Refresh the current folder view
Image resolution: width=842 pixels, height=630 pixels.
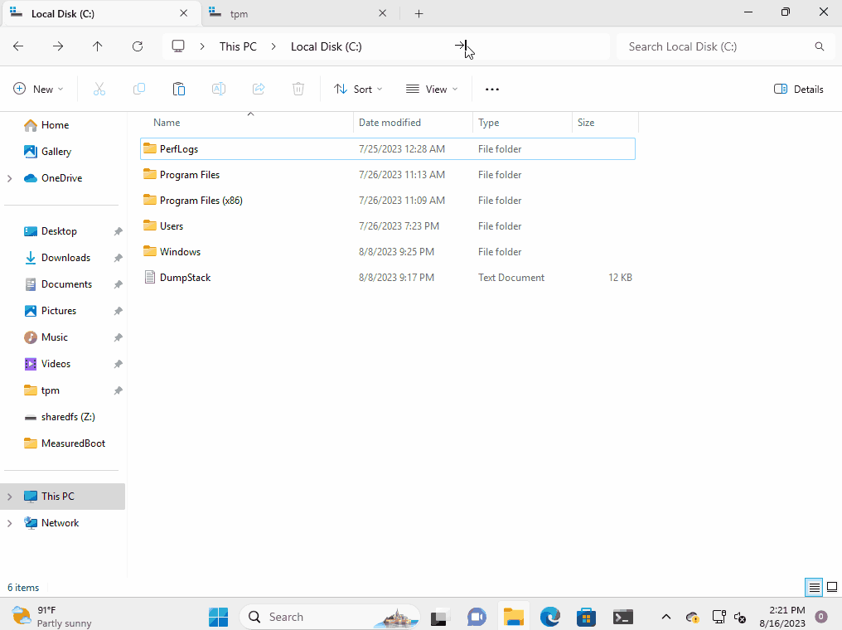point(138,46)
